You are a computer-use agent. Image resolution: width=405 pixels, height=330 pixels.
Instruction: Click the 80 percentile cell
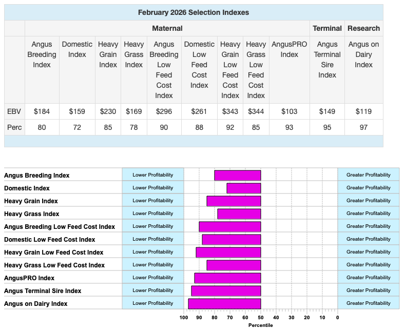(x=42, y=127)
